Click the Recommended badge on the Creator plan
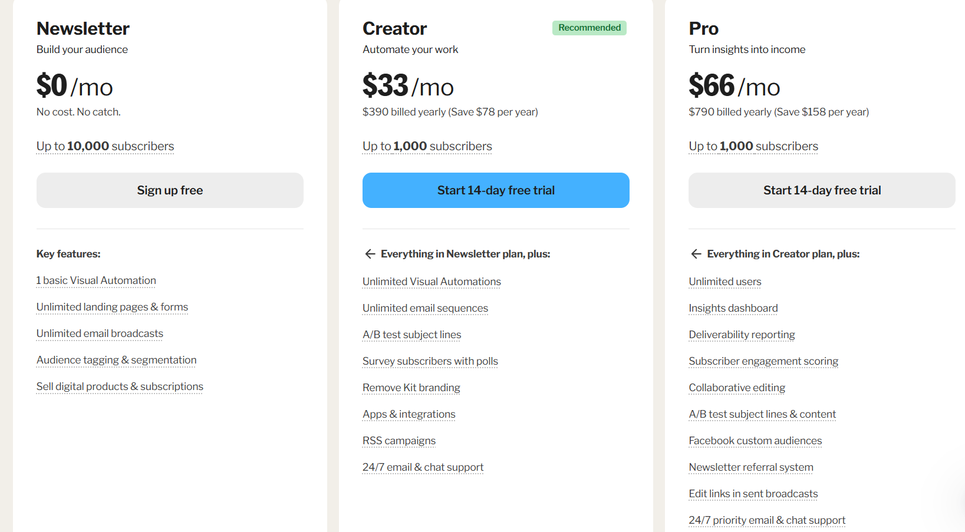965x532 pixels. point(589,28)
